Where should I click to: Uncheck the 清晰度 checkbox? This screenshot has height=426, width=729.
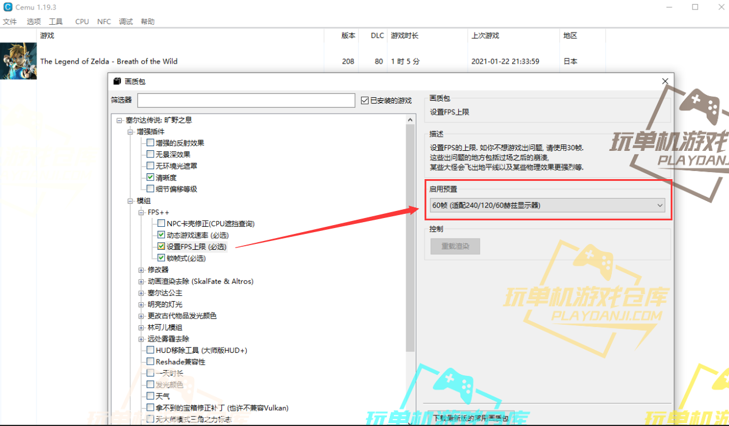coord(151,177)
